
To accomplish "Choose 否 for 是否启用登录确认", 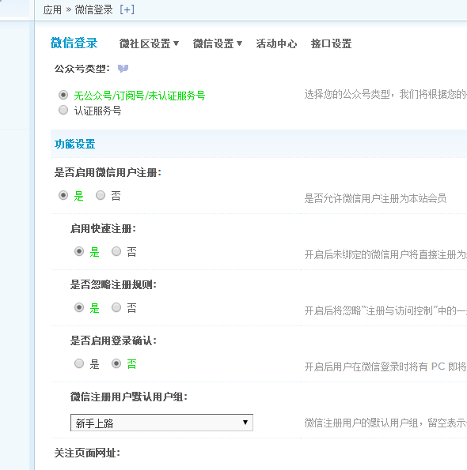I will pos(116,363).
